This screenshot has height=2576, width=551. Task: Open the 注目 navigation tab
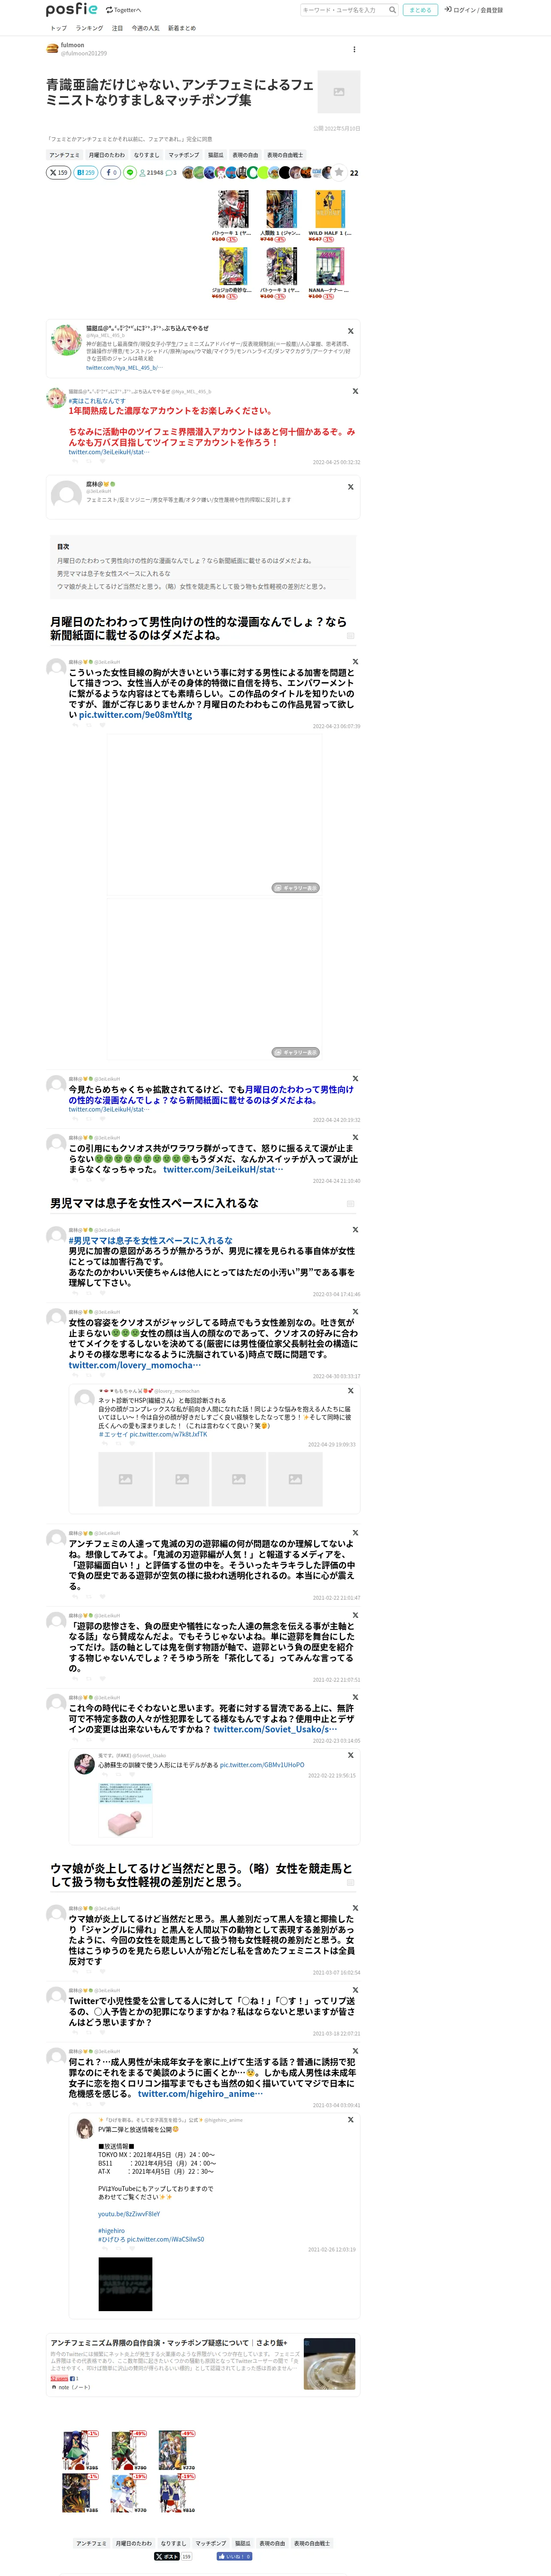click(117, 28)
